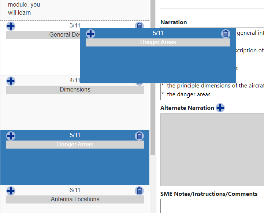
Task: Click Danger Areas title on dragged card
Action: tap(158, 42)
